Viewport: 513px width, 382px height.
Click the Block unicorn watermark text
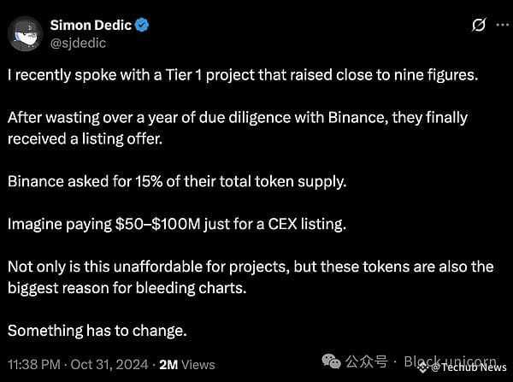click(x=451, y=361)
